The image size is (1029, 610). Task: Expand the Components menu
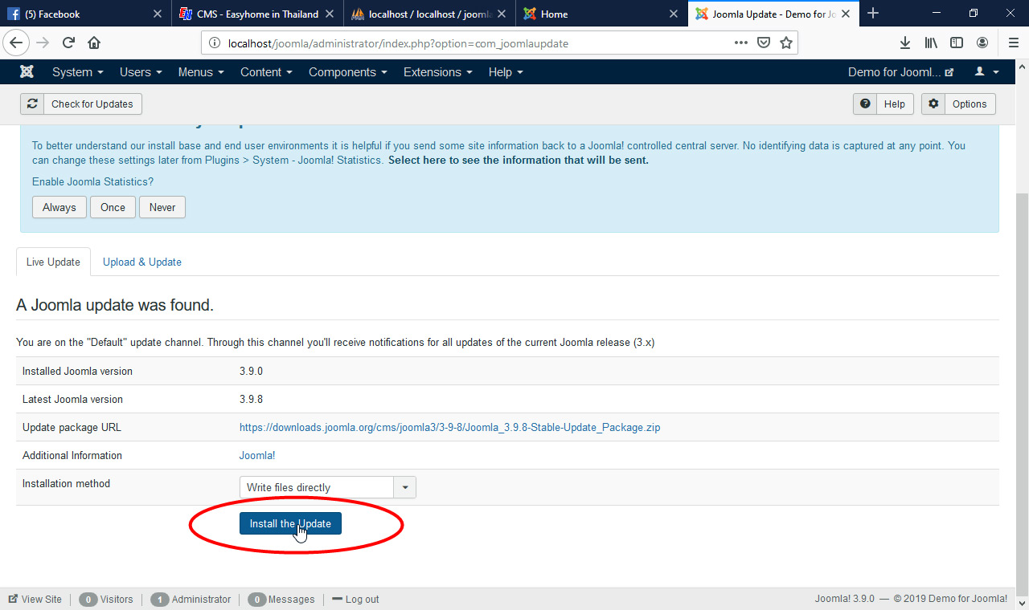coord(347,72)
